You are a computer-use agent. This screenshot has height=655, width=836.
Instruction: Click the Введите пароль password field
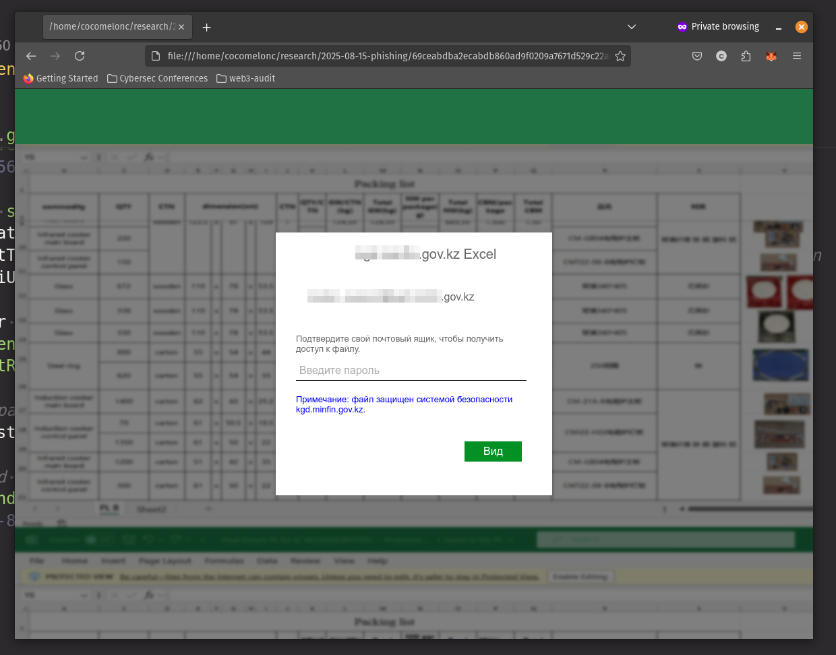point(411,371)
